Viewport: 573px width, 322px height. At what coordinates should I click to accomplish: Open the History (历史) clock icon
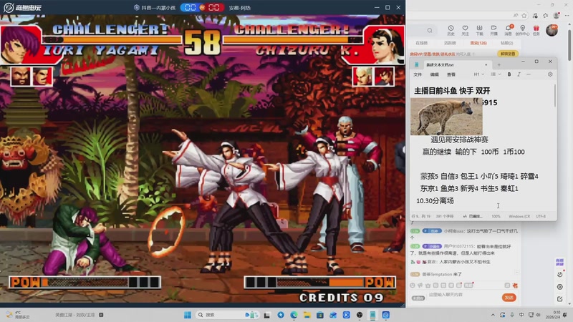point(451,30)
